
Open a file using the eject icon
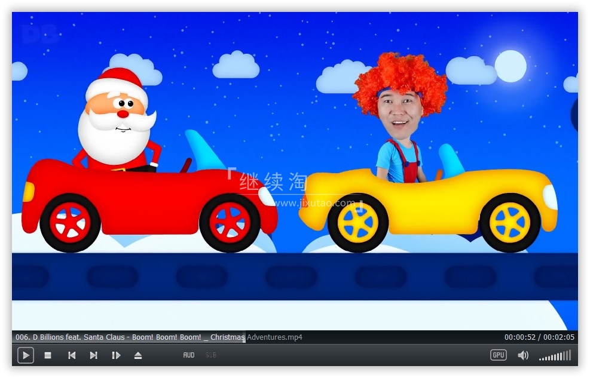(138, 355)
